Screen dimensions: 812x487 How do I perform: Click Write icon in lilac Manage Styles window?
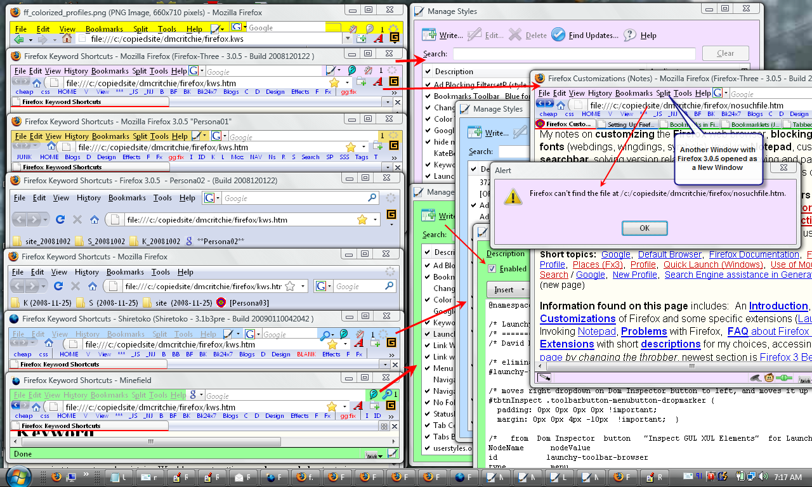429,35
